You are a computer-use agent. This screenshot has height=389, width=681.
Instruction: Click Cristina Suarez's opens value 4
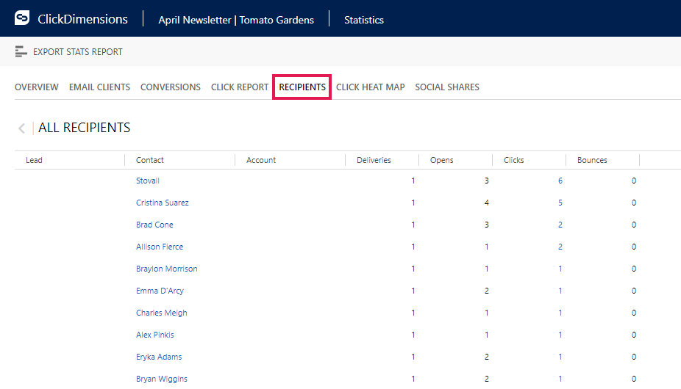click(x=486, y=203)
